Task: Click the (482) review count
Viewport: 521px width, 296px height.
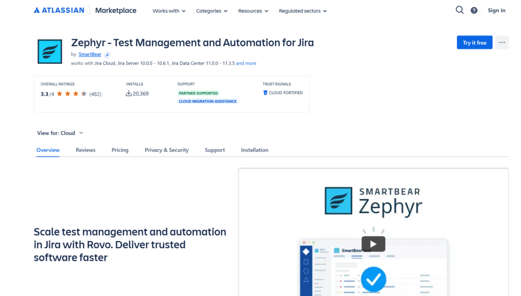Action: [x=95, y=94]
